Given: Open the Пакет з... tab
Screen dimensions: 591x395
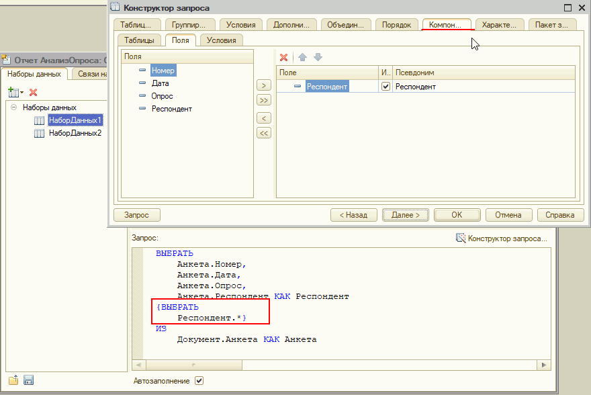Looking at the screenshot, I should [x=552, y=24].
